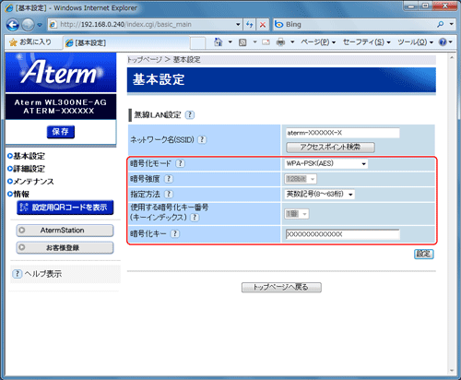461x380 pixels.
Task: Open the ツール(O) menu
Action: (415, 42)
